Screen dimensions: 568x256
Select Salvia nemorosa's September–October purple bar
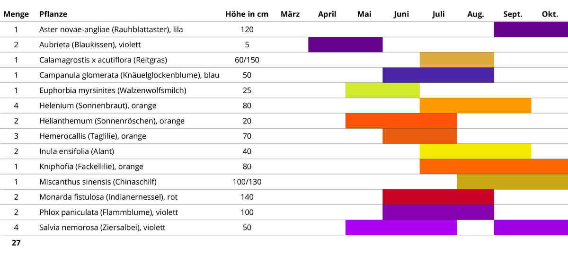click(x=531, y=227)
